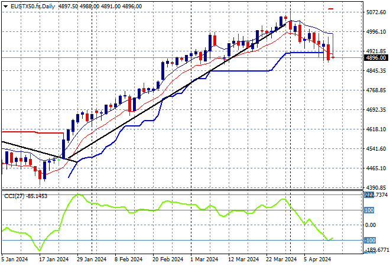Click the 5072.60 price axis label
Image resolution: width=390 pixels, height=266 pixels.
375,12
